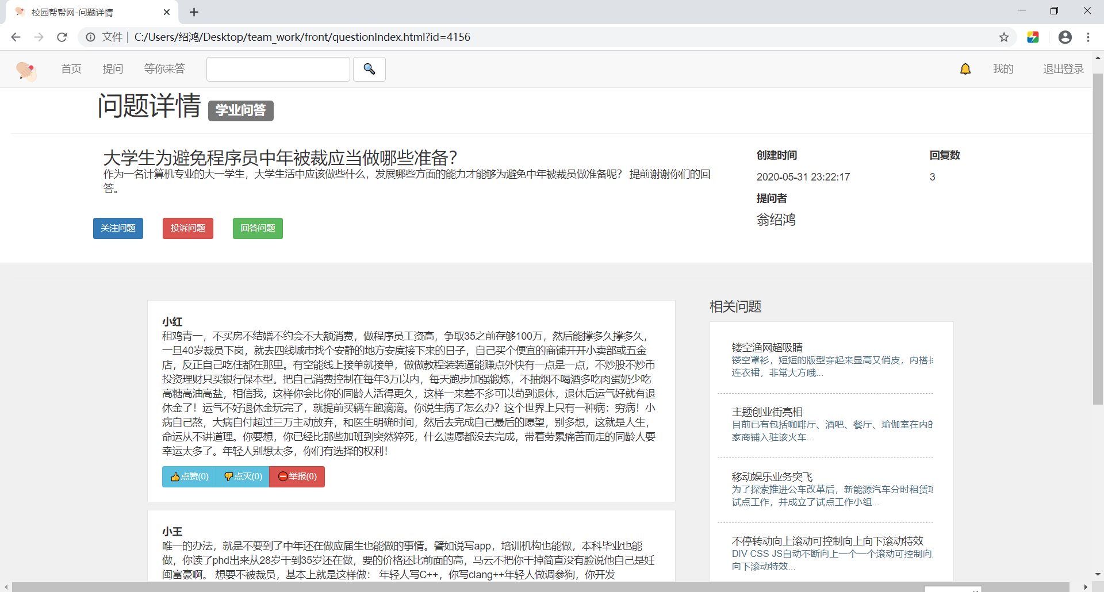Open the notification bell
The width and height of the screenshot is (1104, 592).
(x=965, y=69)
